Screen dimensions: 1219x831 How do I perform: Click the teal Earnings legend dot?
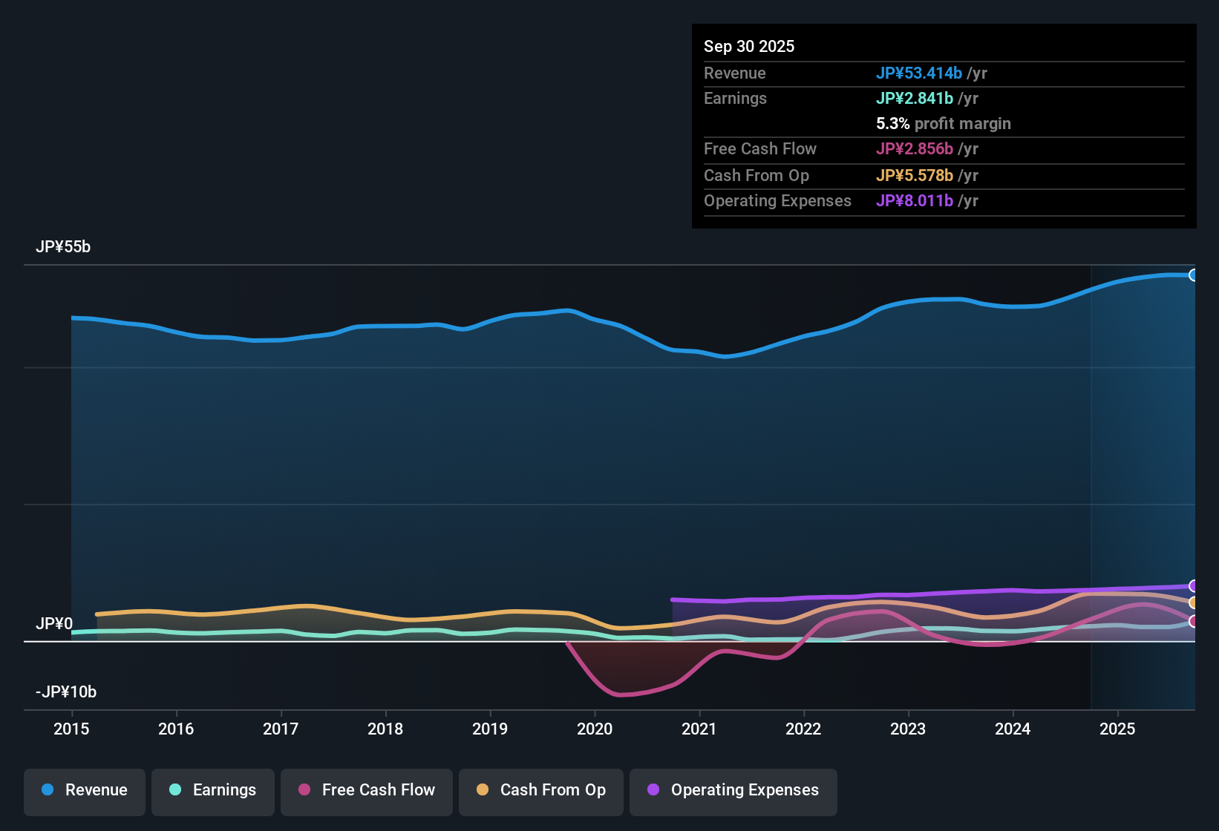click(x=175, y=790)
